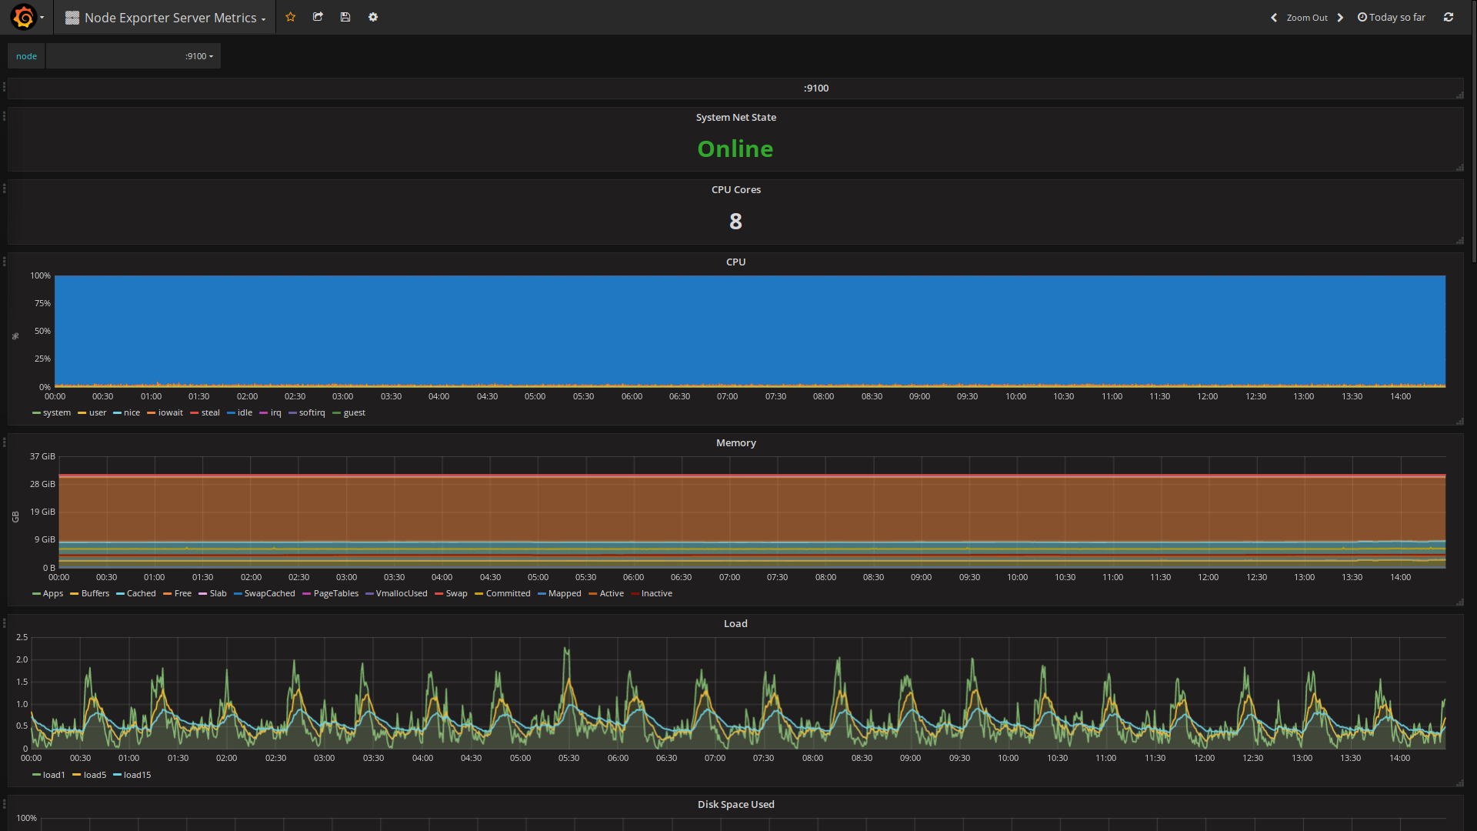Open the Node Exporter Server Metrics dashboard dropdown

(x=169, y=18)
